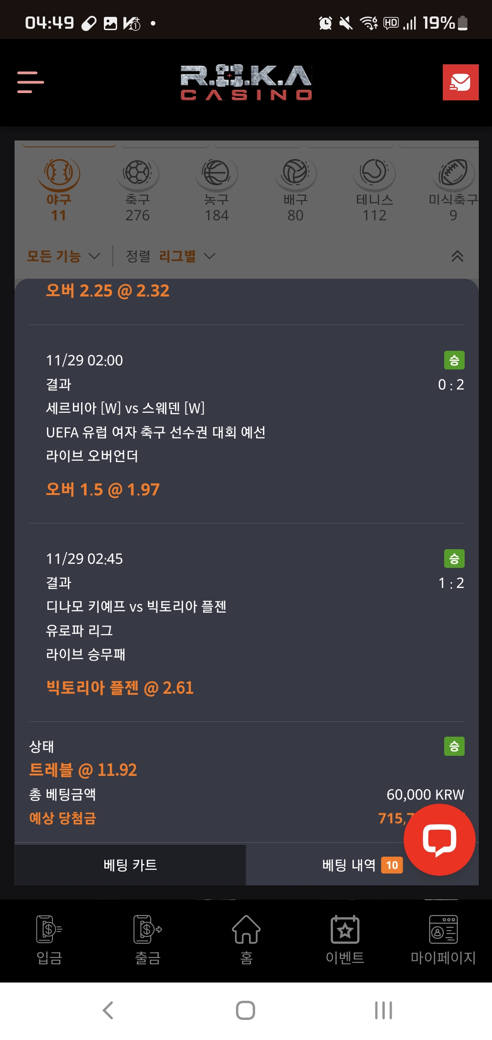Screen dimensions: 492x1040
Task: Switch to the 베팅 내역 tab
Action: coord(349,865)
